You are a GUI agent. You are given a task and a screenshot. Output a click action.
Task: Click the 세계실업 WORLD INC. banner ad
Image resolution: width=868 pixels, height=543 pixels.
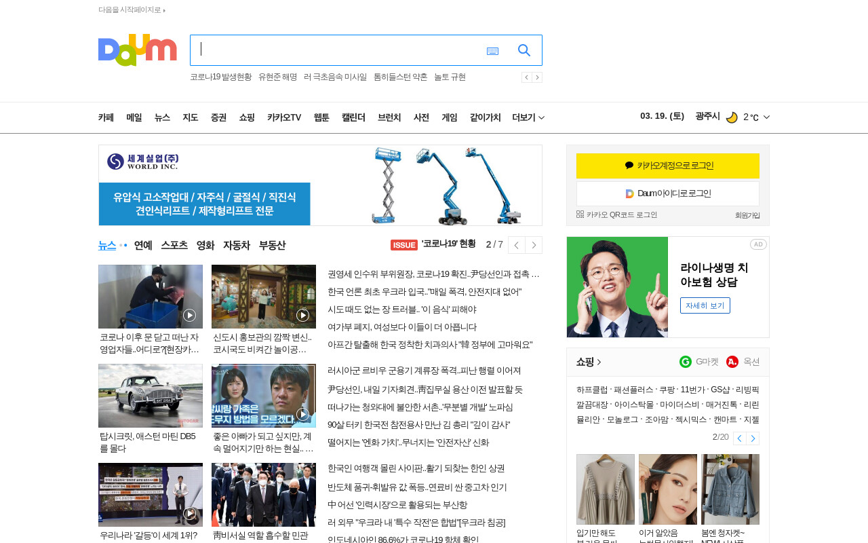pos(320,185)
